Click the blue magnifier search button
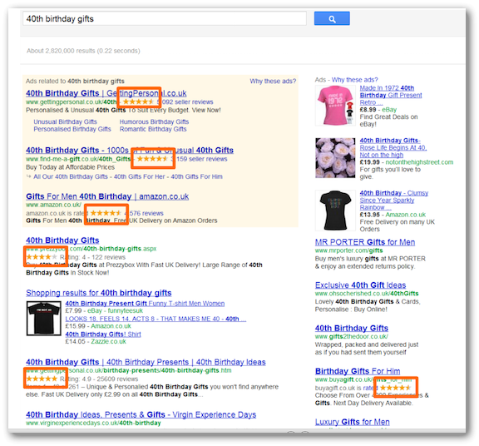Viewport: 479px width, 446px height. [x=332, y=18]
